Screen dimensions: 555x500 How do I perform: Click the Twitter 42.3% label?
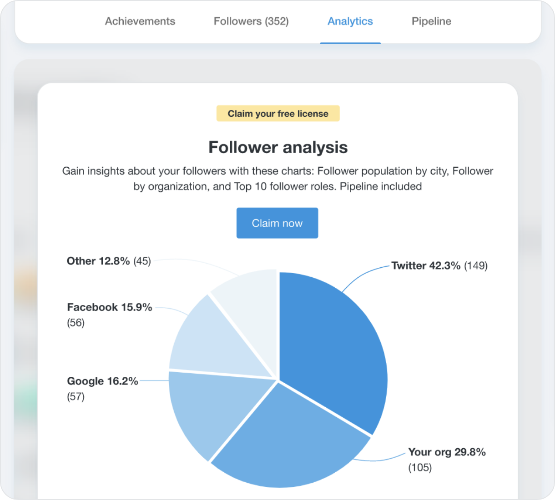coord(426,265)
